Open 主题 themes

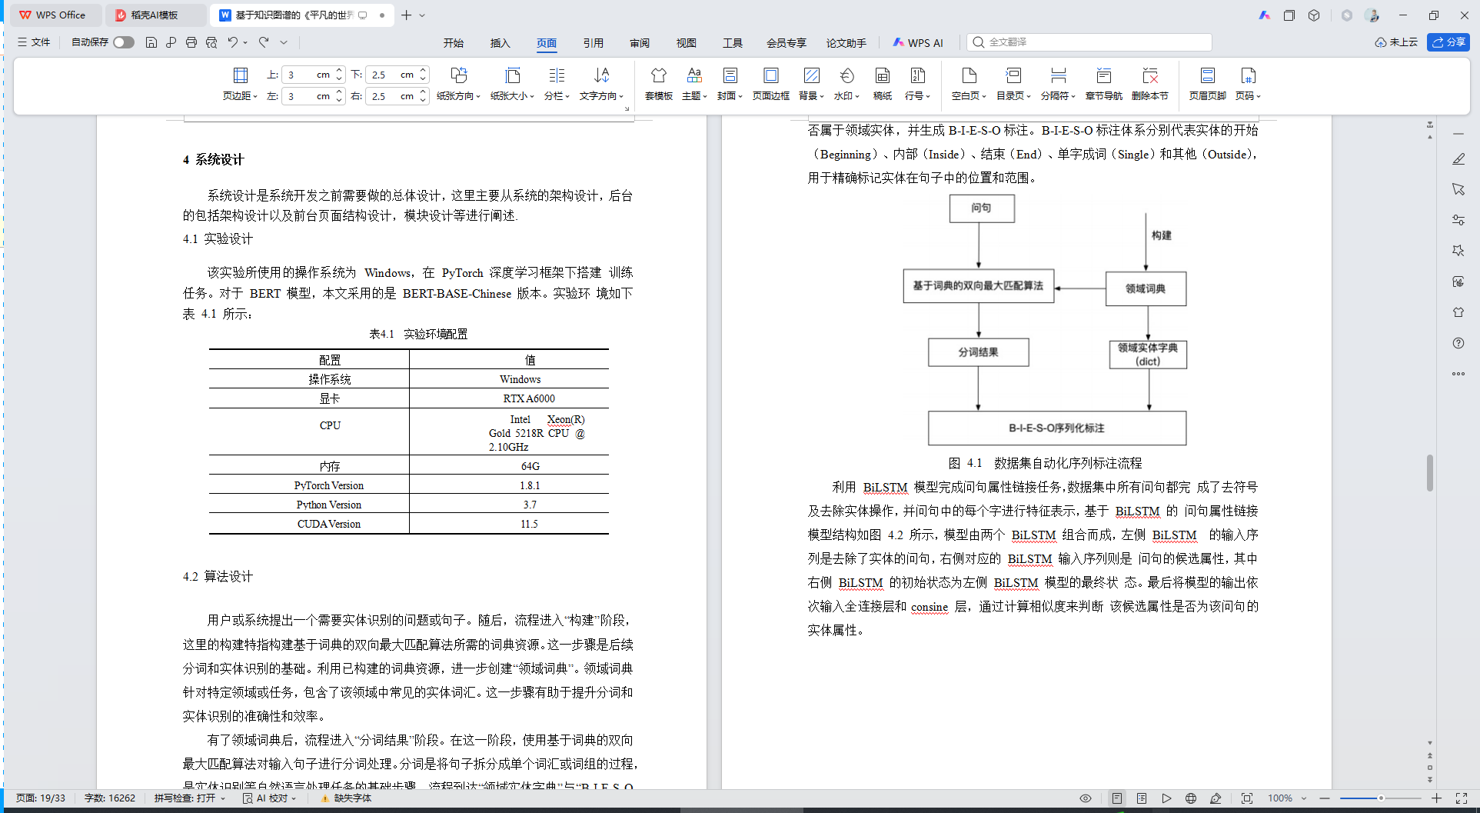tap(694, 84)
